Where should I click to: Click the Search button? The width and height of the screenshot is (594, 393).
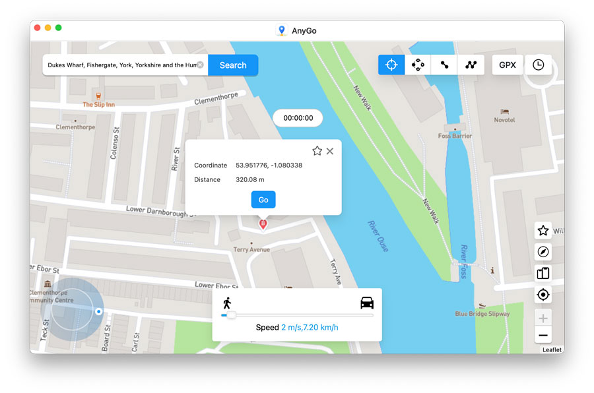[x=233, y=65]
